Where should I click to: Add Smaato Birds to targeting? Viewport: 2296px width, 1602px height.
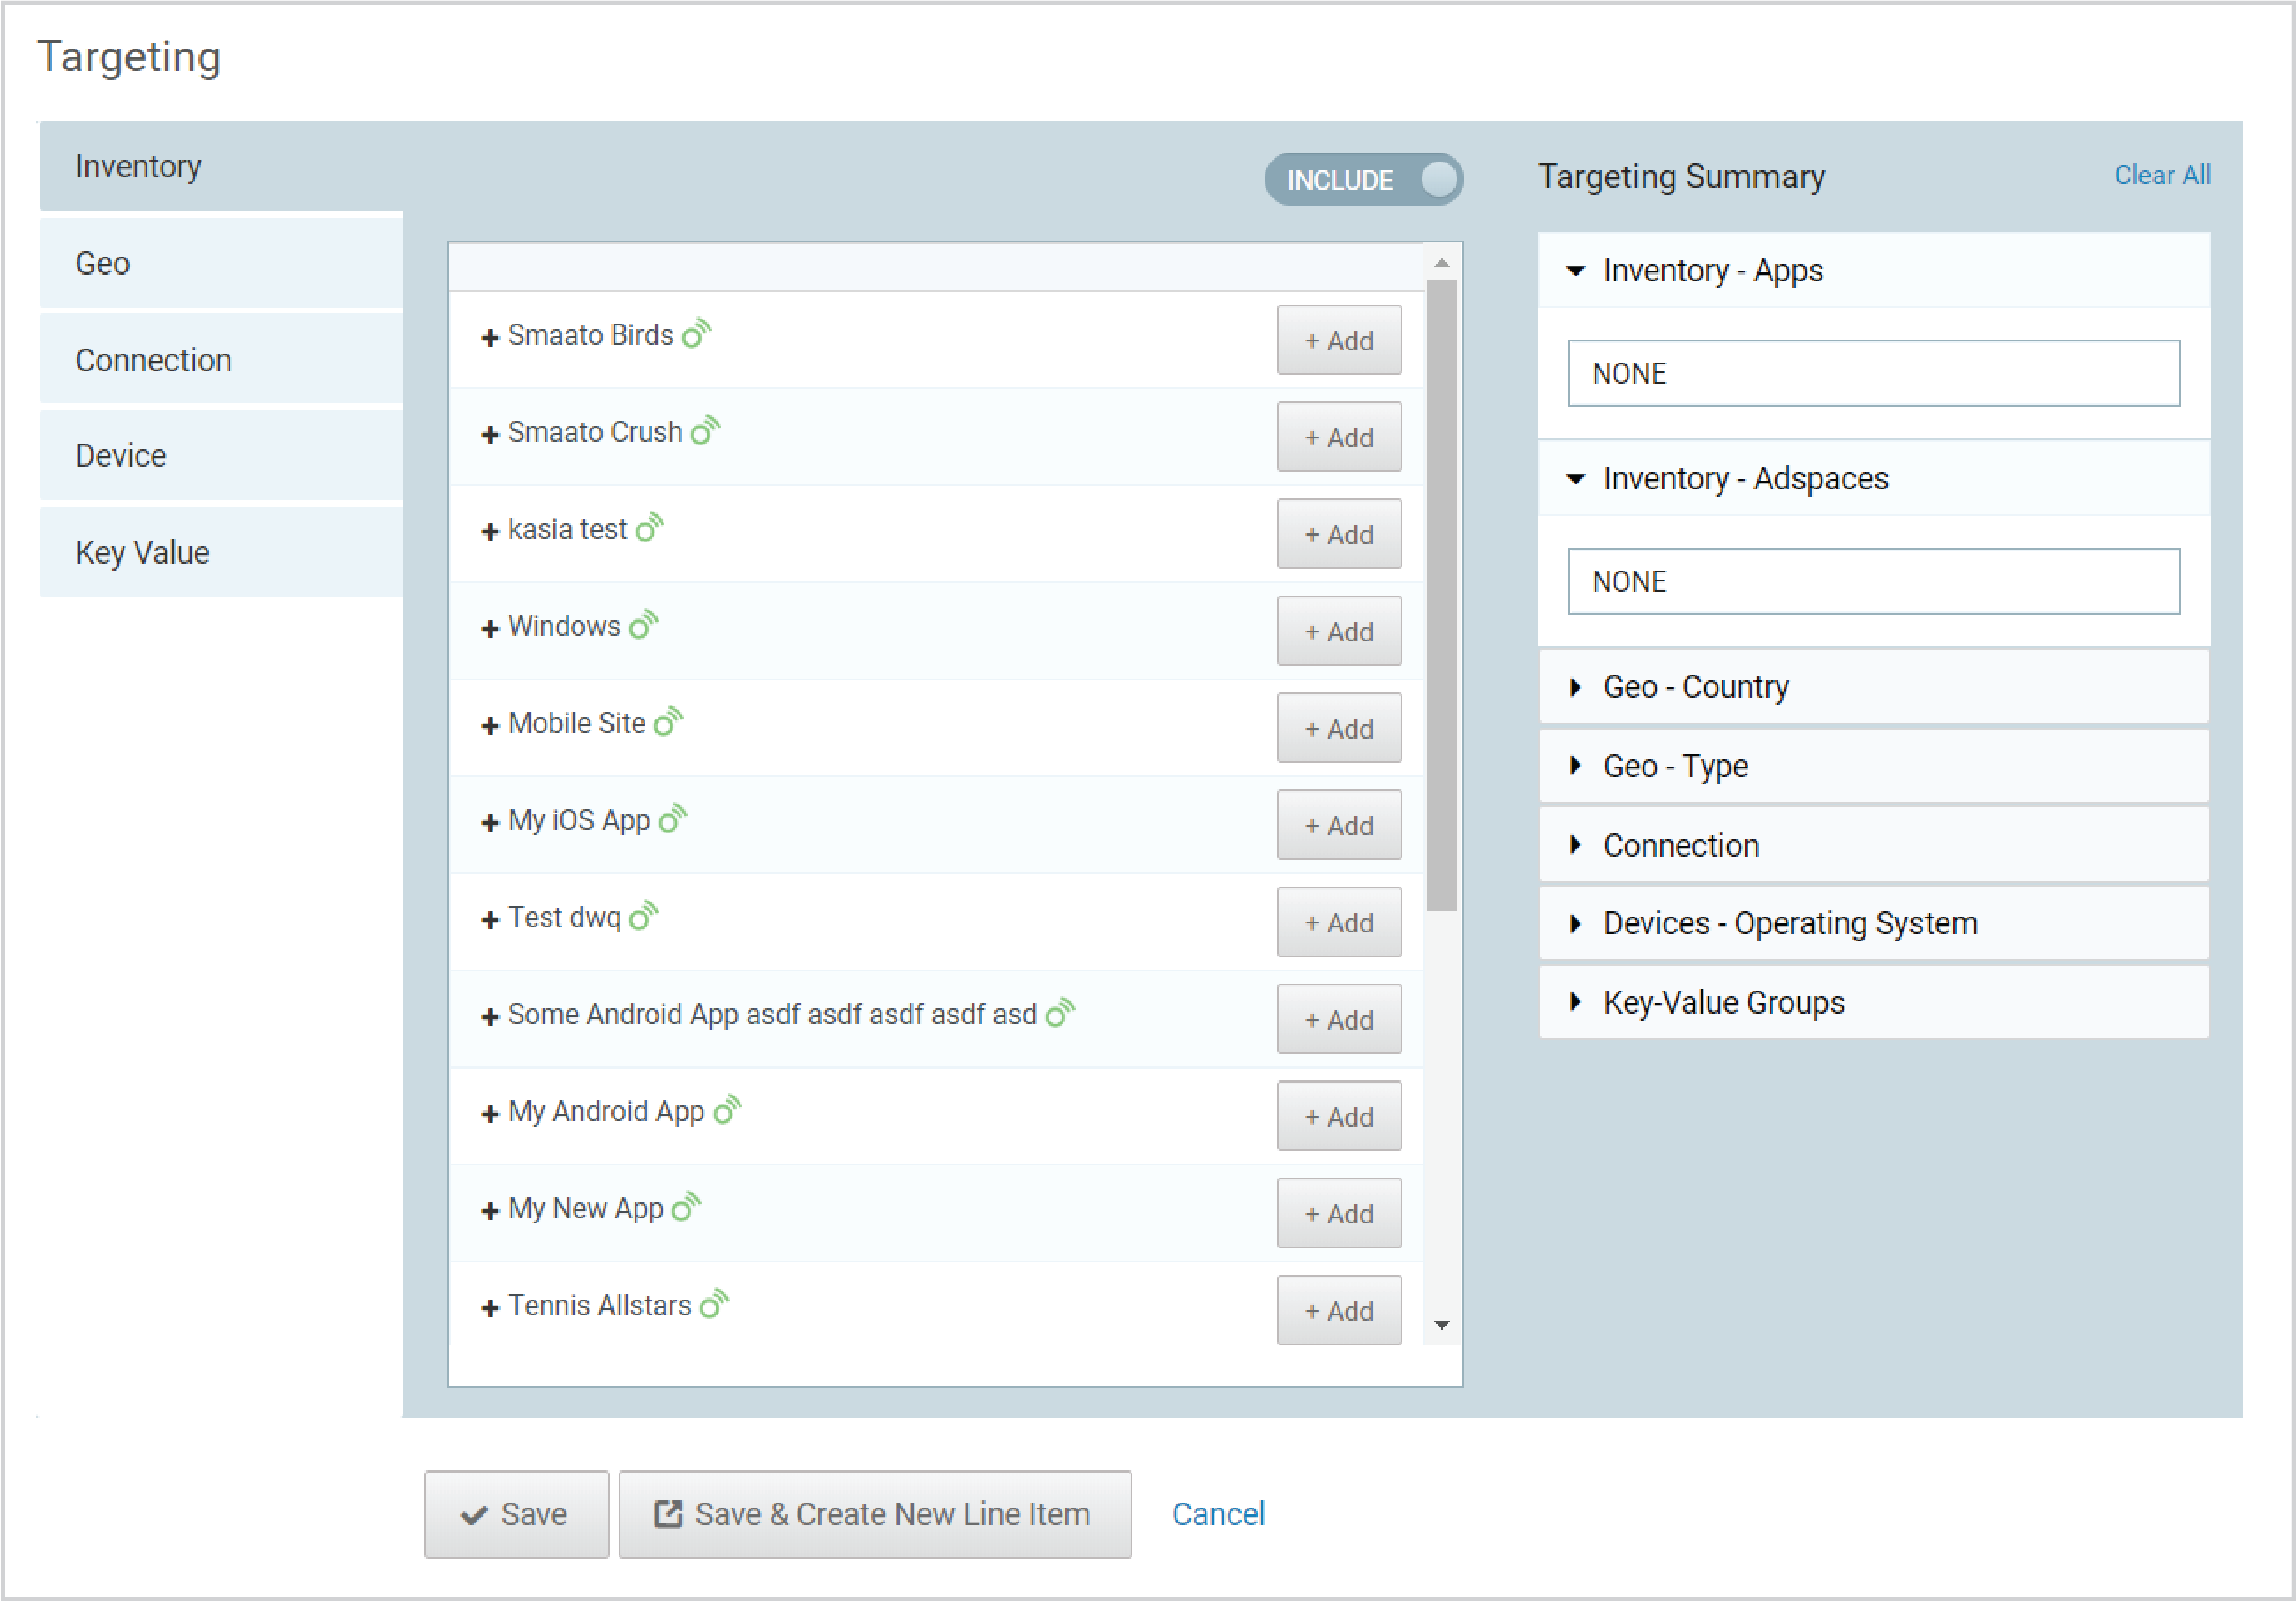(x=1338, y=340)
